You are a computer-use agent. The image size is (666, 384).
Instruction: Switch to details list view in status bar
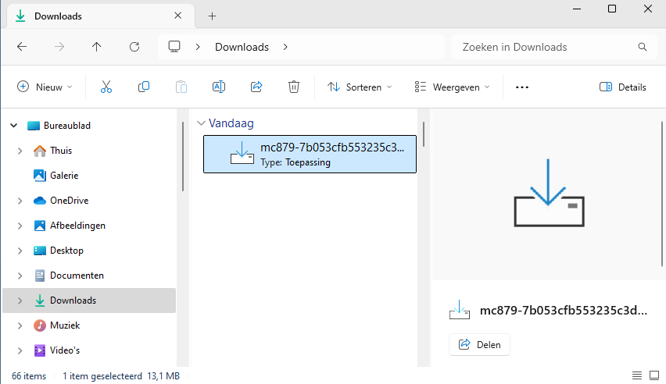click(x=637, y=375)
